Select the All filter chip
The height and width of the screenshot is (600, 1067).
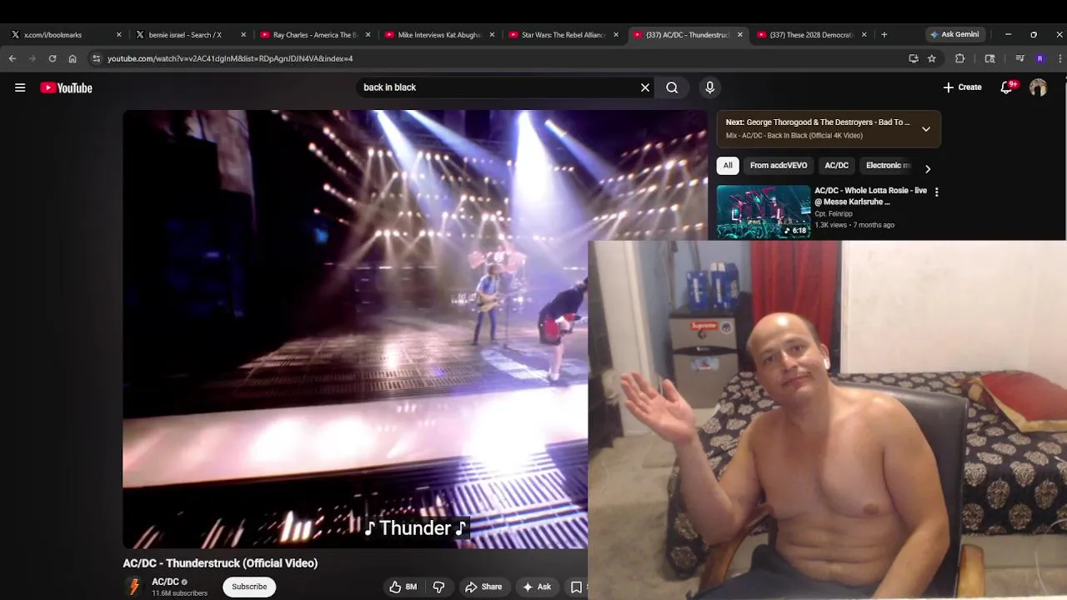click(728, 165)
